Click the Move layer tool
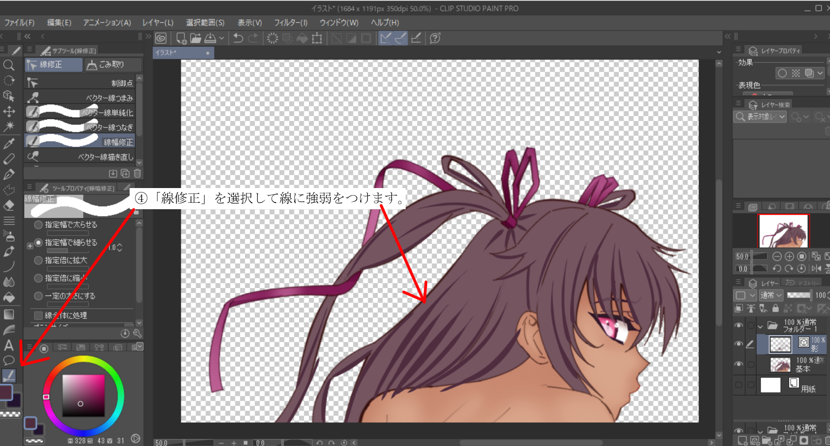 point(9,112)
